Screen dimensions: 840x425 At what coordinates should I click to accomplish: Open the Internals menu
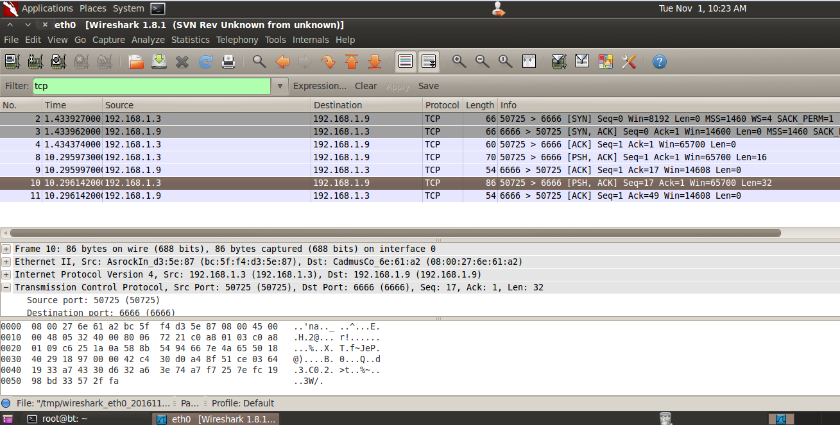point(311,40)
